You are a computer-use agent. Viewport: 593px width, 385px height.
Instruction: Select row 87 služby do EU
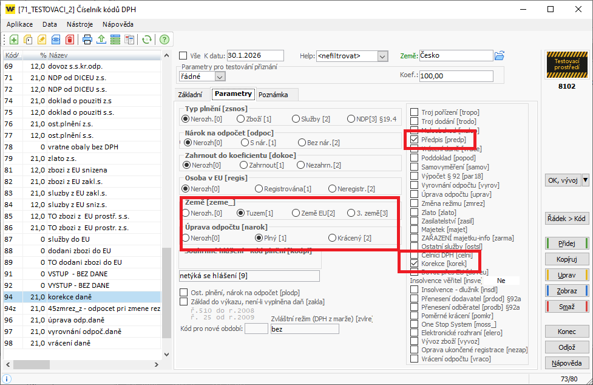click(x=82, y=239)
